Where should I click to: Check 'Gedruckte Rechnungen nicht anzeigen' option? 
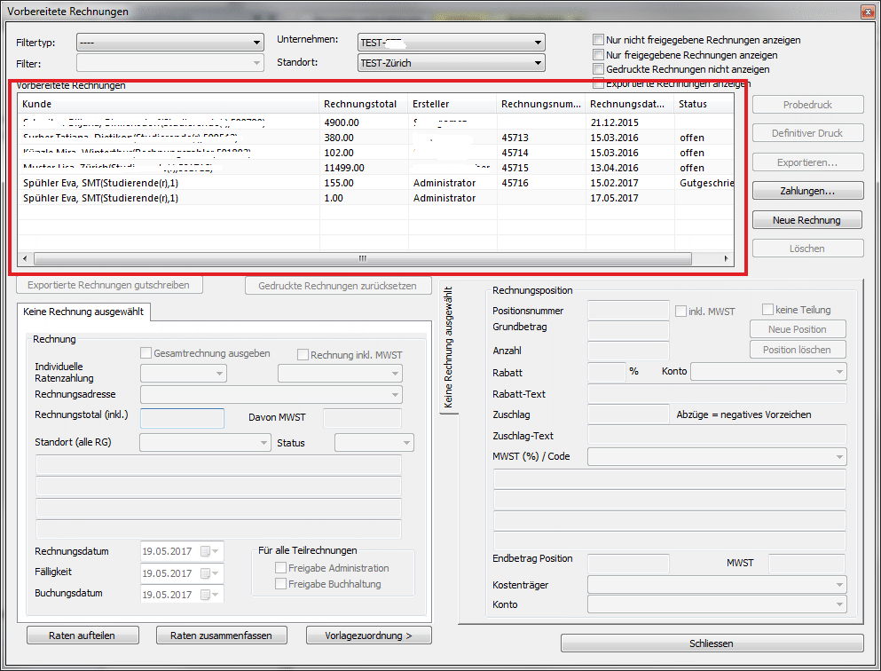coord(599,69)
